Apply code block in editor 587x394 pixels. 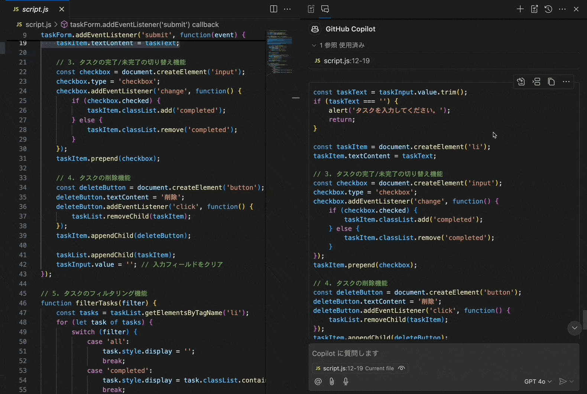click(x=521, y=82)
